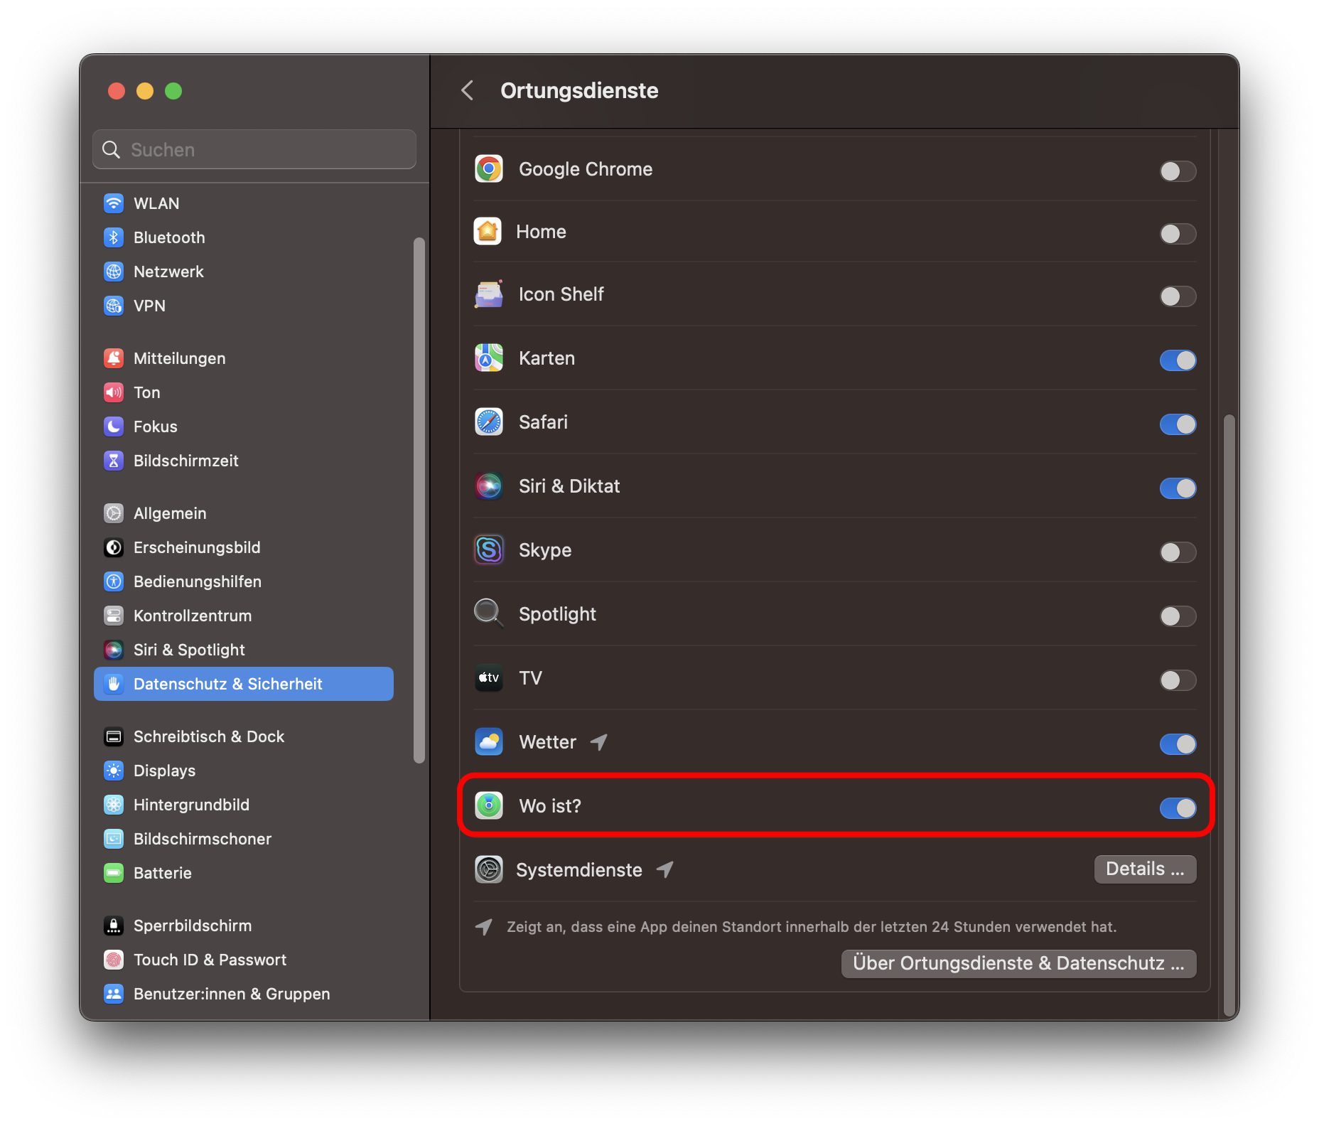Click the Siri & Diktat app icon

489,486
